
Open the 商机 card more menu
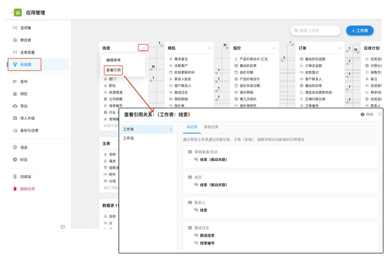click(x=209, y=48)
